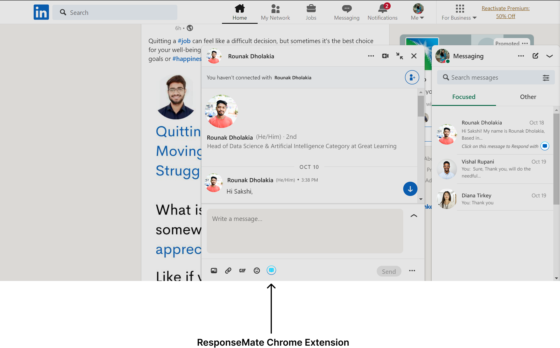Image resolution: width=560 pixels, height=348 pixels.
Task: Click Write a message text box
Action: (x=305, y=231)
